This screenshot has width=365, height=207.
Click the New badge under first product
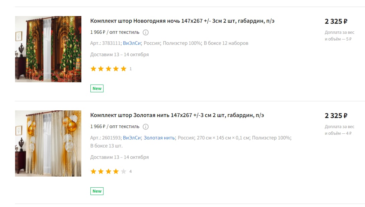pos(97,88)
